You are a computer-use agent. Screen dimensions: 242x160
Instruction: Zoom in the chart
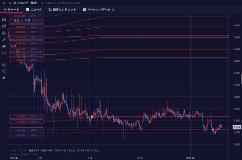pyautogui.click(x=4, y=71)
